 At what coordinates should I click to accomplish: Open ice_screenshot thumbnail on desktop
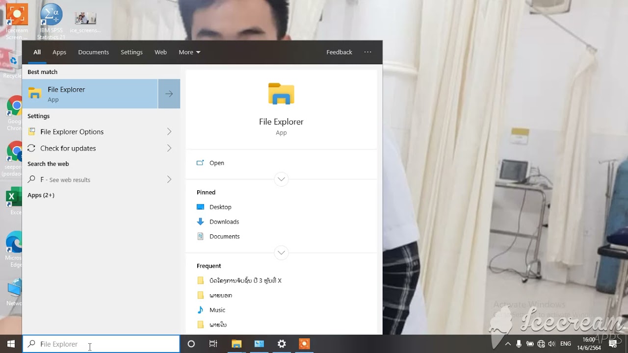coord(85,22)
